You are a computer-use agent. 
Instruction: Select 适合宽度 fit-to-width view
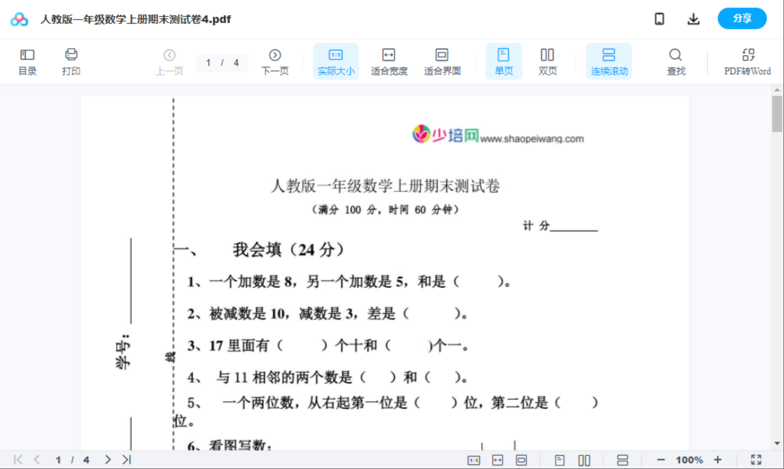(x=389, y=61)
